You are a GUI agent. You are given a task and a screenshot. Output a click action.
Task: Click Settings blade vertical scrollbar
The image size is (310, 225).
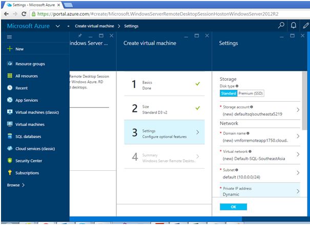pyautogui.click(x=304, y=101)
